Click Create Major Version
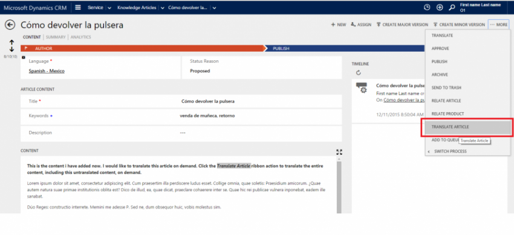Viewport: 514px width, 235px height. [402, 25]
